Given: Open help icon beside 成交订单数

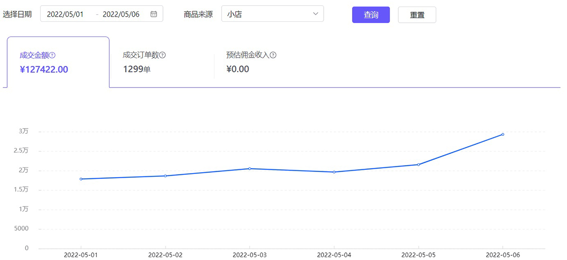Looking at the screenshot, I should click(163, 55).
